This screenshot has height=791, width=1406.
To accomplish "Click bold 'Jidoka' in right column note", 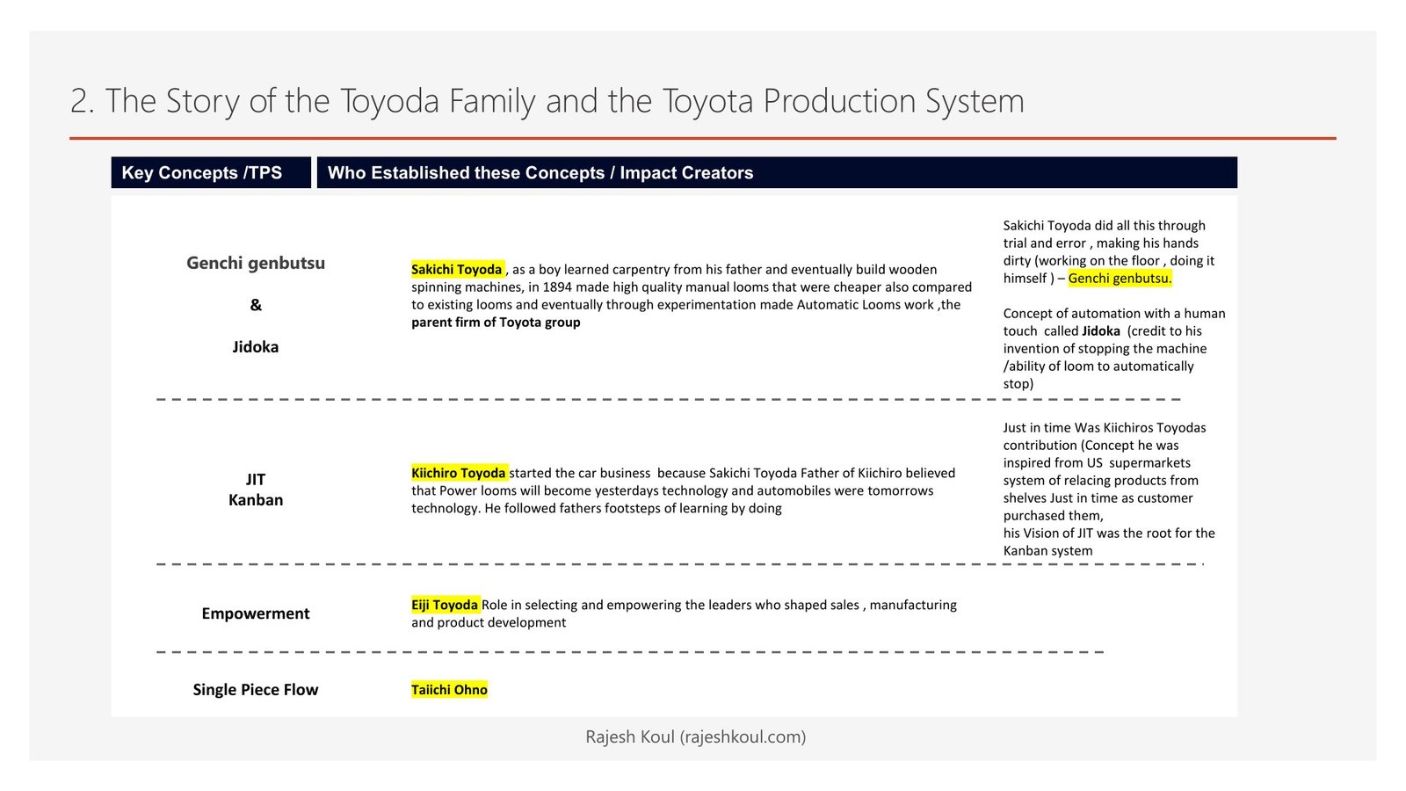I will [1101, 330].
